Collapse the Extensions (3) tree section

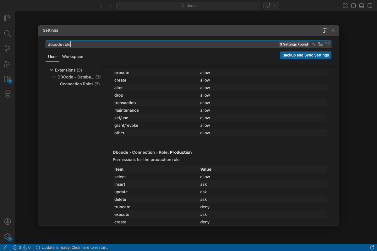click(52, 70)
